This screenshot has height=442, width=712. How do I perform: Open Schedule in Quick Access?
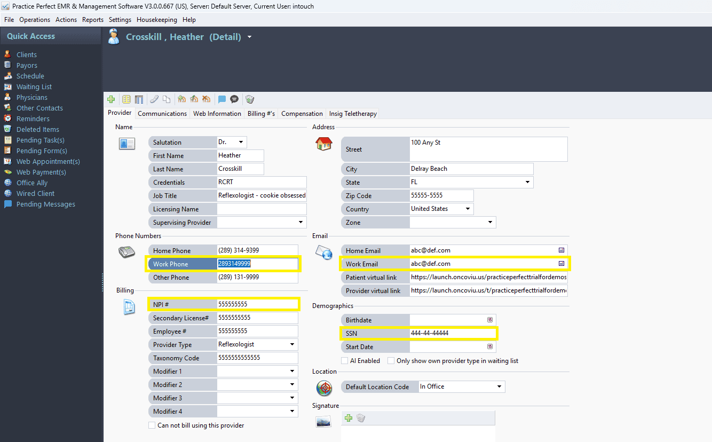pos(30,76)
